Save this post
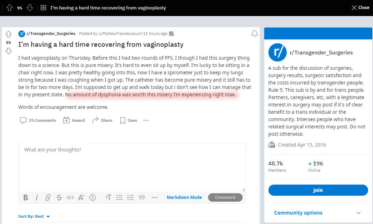Viewport: 373px width, 224px height. click(x=129, y=120)
